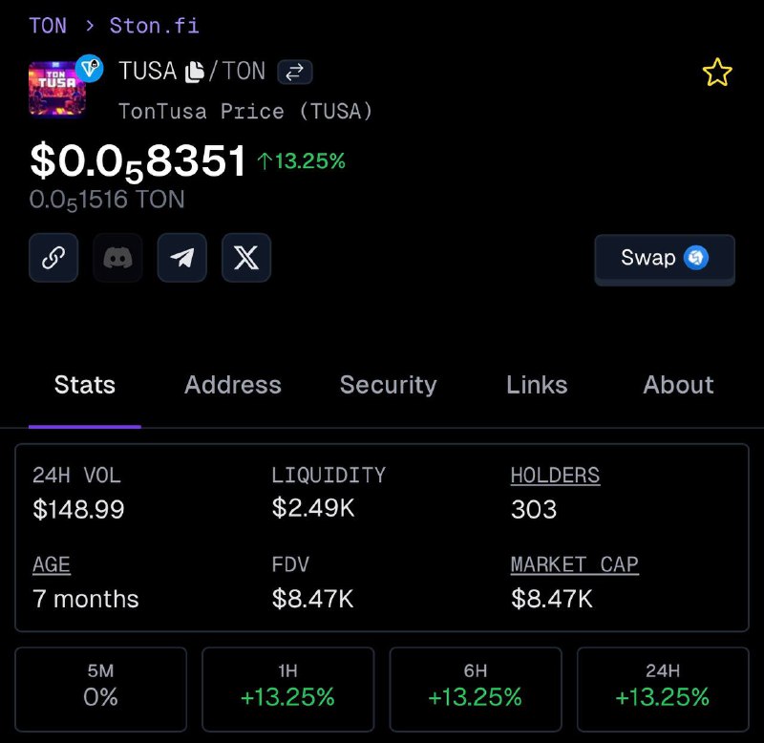
Task: Open Ston.fi breadcrumb link
Action: 154,26
